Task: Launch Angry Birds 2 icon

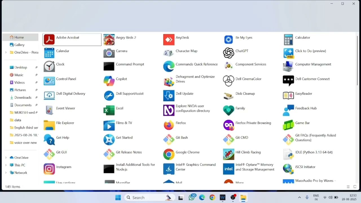Action: pyautogui.click(x=109, y=39)
